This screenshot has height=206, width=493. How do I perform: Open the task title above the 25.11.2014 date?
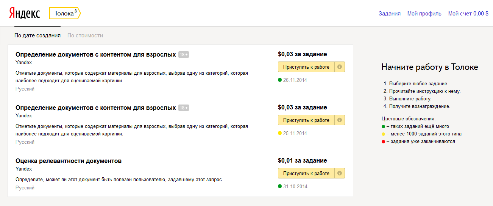(x=96, y=108)
